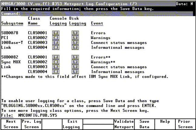Edit Console Logging for SUB0082 CLAS0001 Errors**

(56, 57)
